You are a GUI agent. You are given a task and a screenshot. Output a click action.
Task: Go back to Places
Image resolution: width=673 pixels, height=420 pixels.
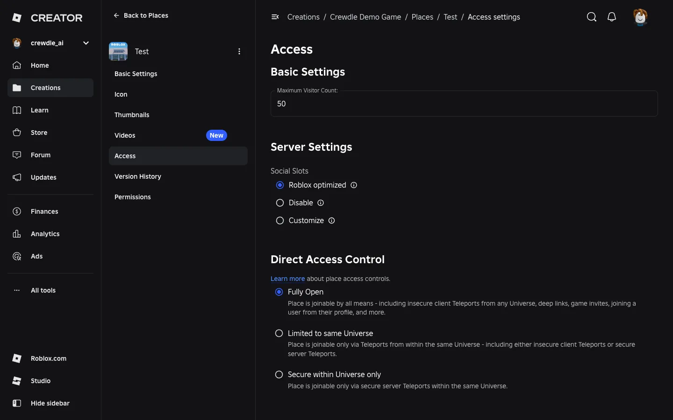141,15
